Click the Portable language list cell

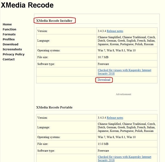[127, 127]
